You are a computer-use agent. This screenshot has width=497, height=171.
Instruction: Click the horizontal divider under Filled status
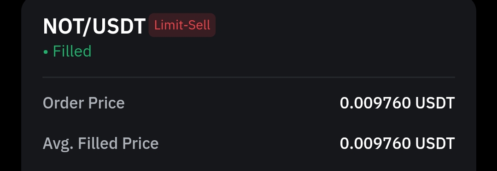coord(249,77)
